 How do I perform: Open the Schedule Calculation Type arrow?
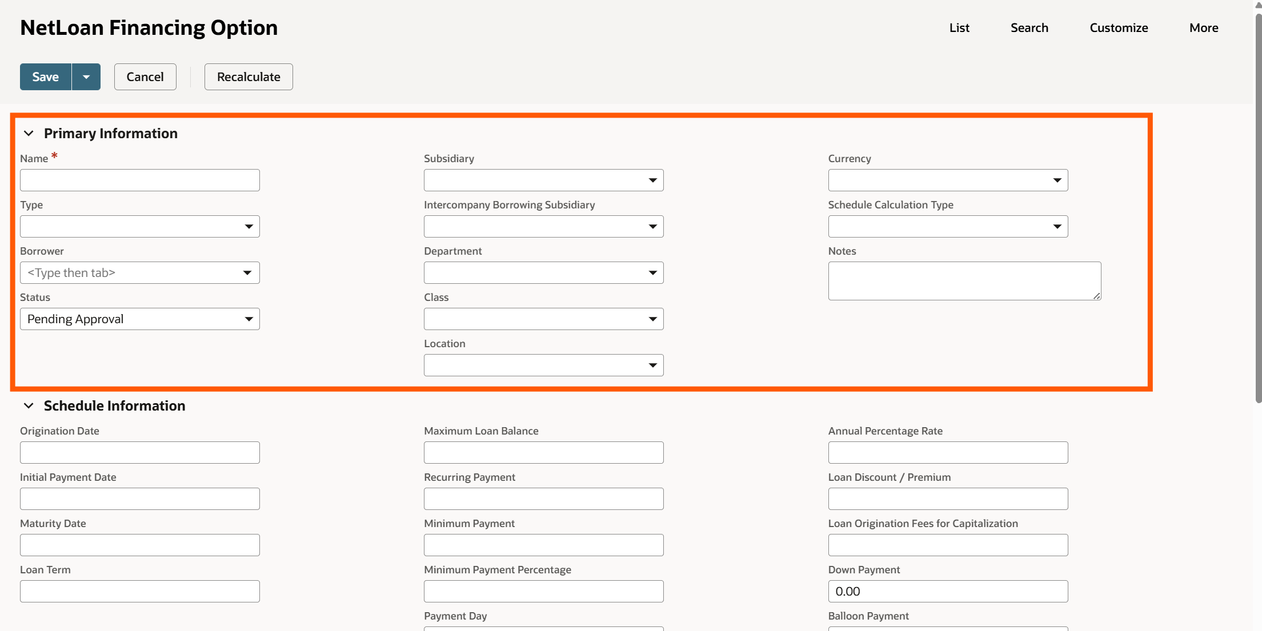click(x=1057, y=227)
